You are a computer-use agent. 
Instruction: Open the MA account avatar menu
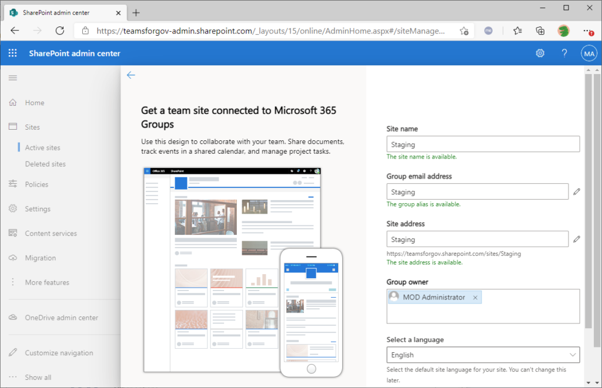[x=588, y=53]
